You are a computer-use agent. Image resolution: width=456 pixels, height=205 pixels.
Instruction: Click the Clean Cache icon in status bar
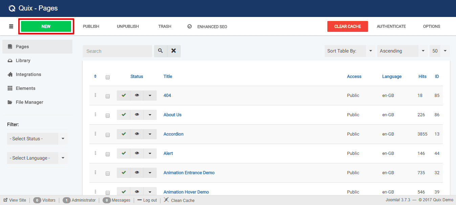click(x=166, y=200)
